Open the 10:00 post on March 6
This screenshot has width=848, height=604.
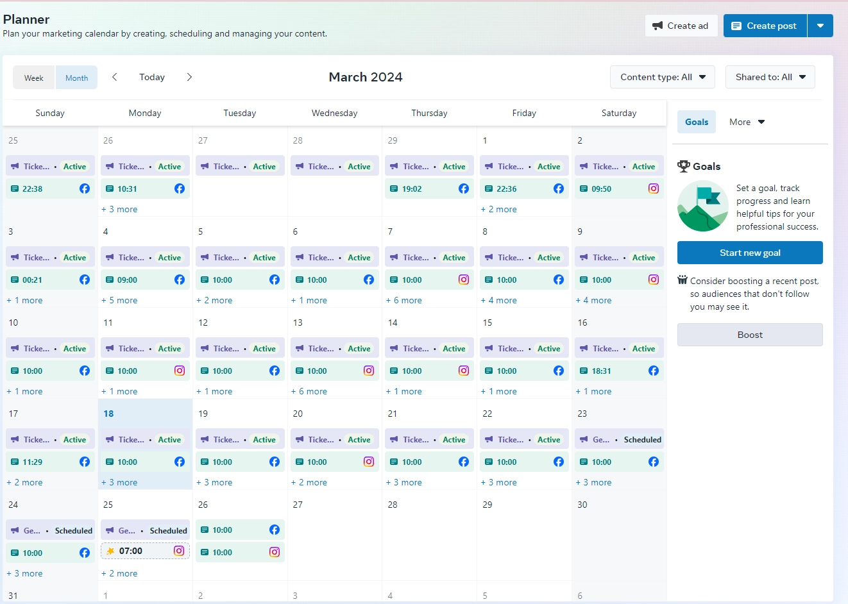(335, 280)
